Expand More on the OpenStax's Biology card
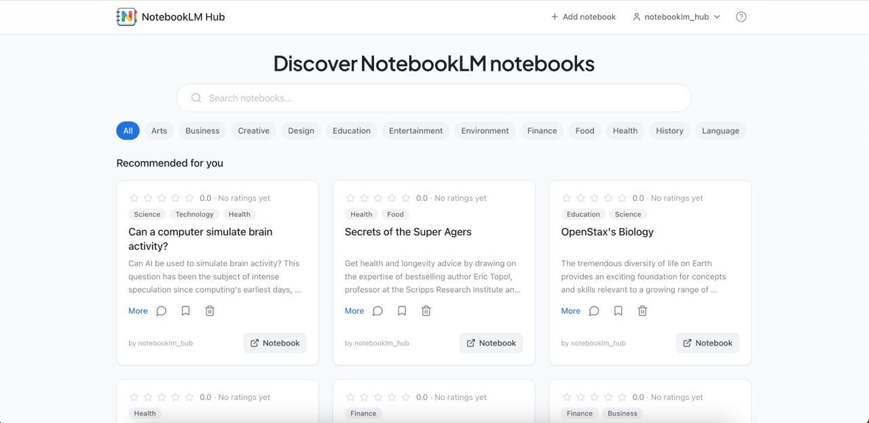869x423 pixels. pos(570,310)
